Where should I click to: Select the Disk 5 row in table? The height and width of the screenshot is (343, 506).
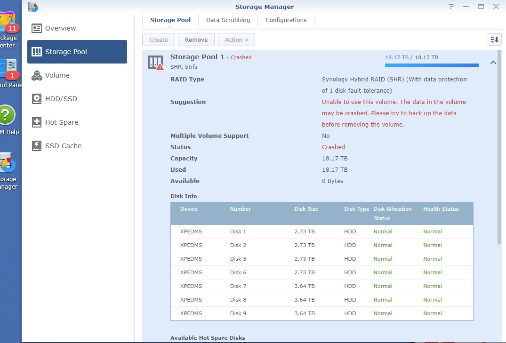pyautogui.click(x=322, y=259)
